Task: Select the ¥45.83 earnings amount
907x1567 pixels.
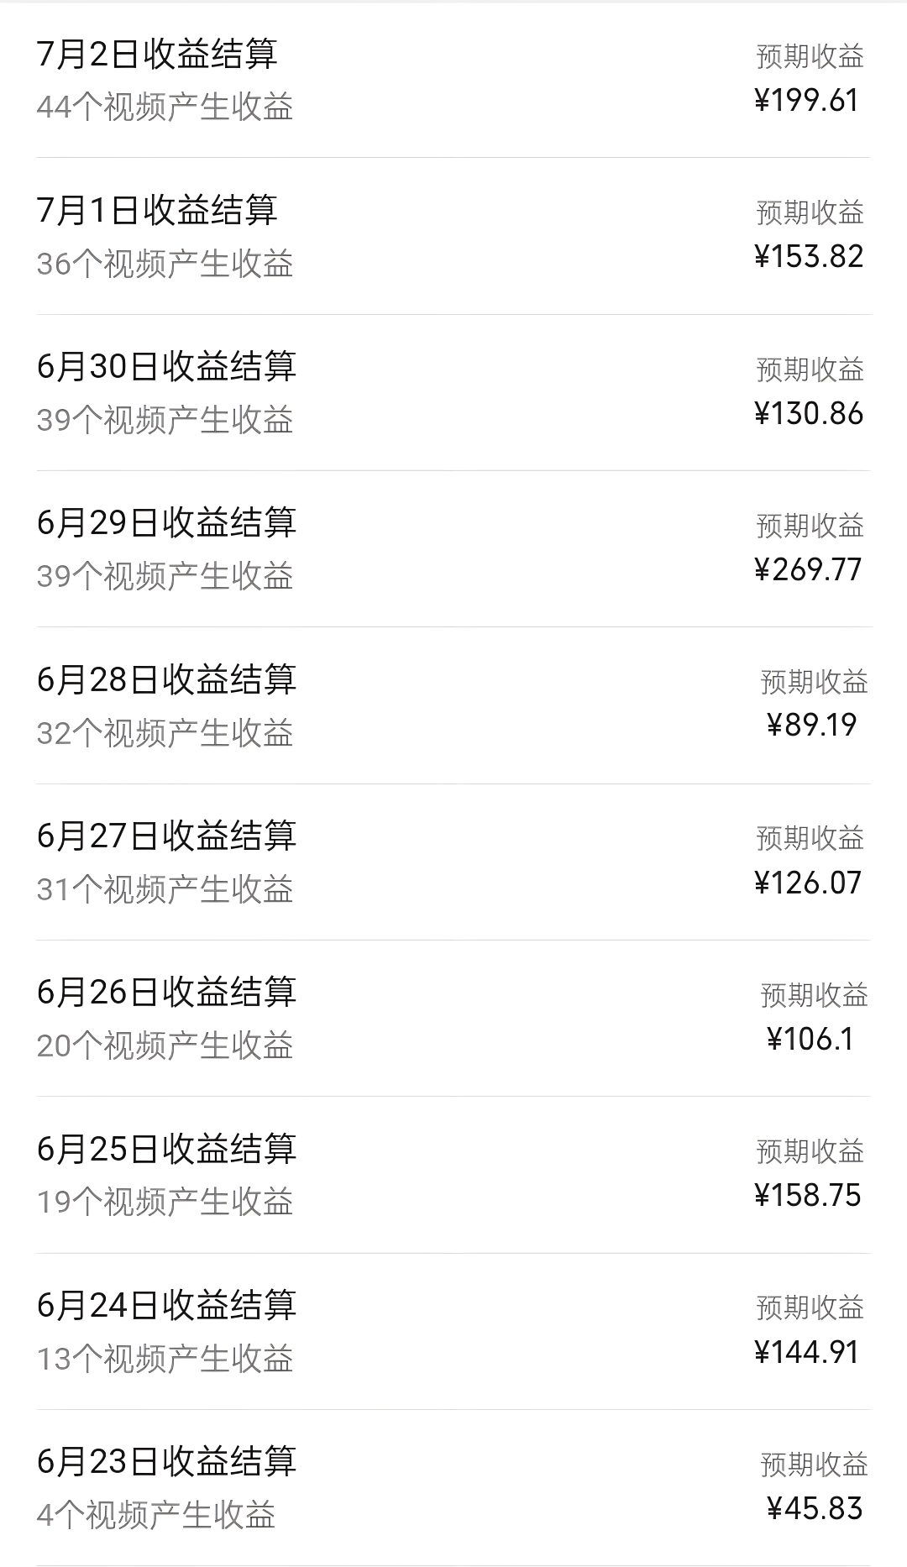Action: pyautogui.click(x=815, y=1509)
